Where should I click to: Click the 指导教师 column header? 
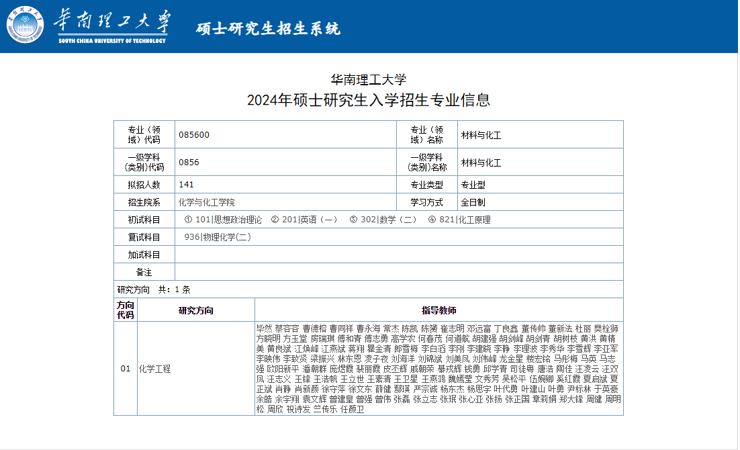pyautogui.click(x=439, y=310)
